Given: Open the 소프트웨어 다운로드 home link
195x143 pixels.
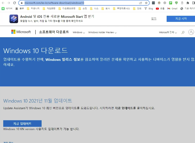Looking at the screenshot, I should click(54, 32).
